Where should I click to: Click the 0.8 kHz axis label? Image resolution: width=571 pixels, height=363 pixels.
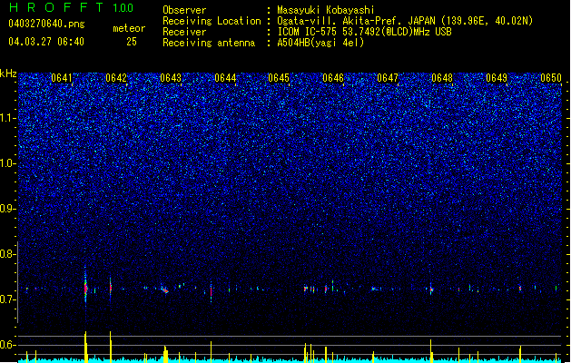tap(8, 254)
